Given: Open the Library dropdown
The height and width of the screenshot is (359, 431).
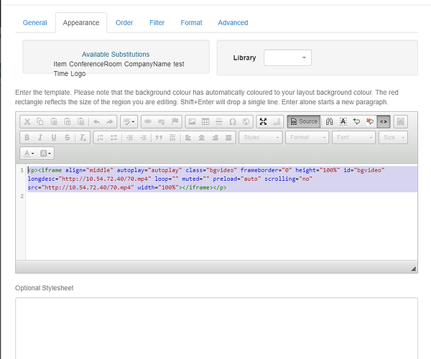Looking at the screenshot, I should [x=287, y=57].
